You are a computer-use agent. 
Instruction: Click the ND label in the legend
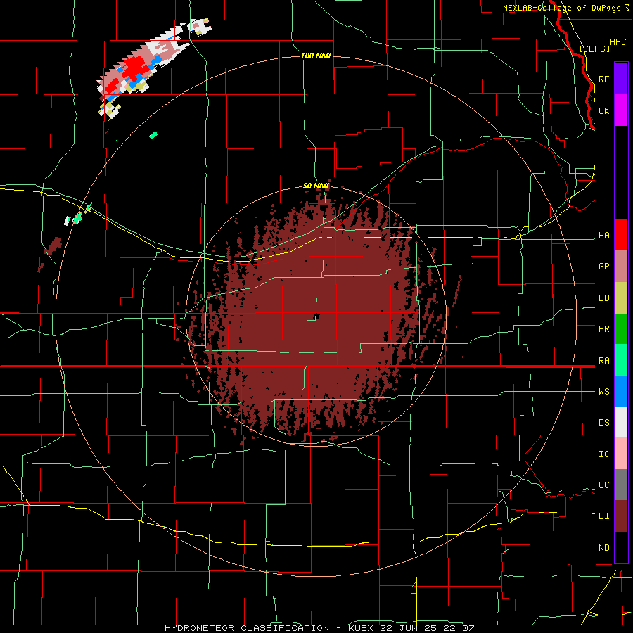[603, 547]
